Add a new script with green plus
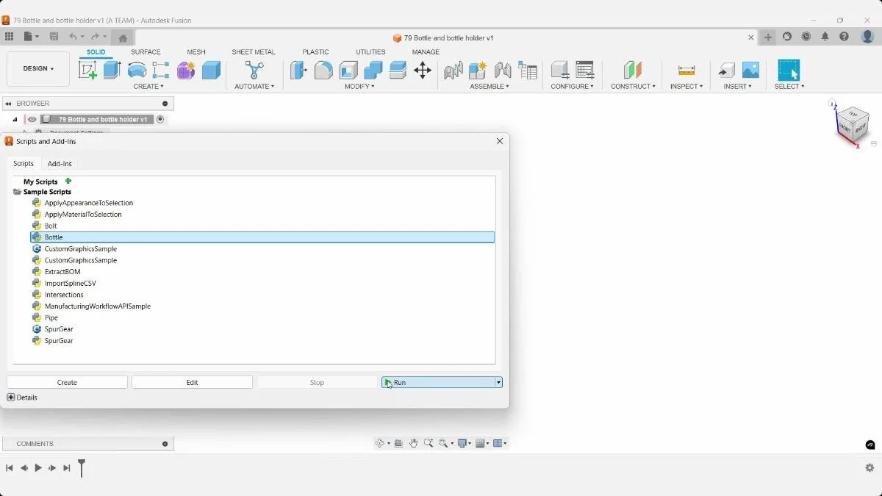The width and height of the screenshot is (882, 496). click(x=68, y=181)
